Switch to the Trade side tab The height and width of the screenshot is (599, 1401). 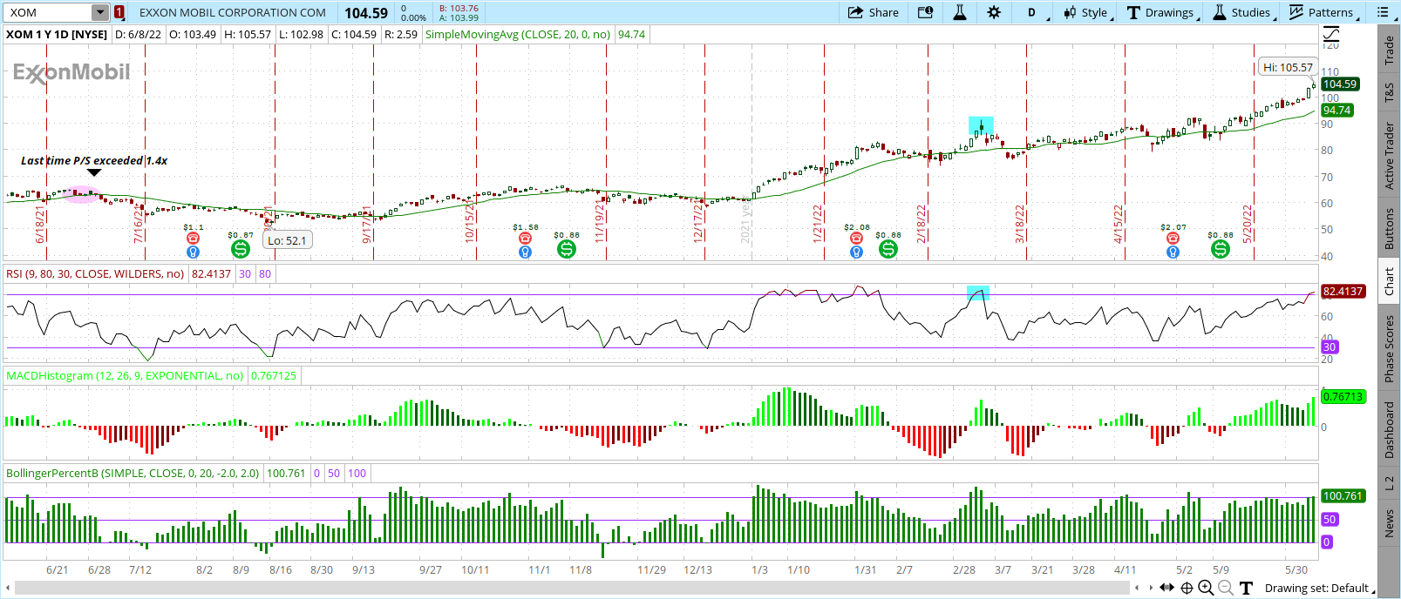[x=1389, y=50]
